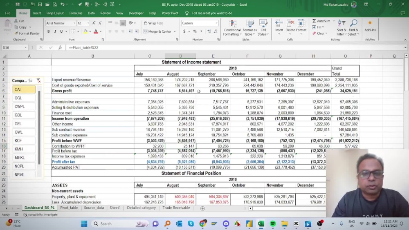Viewport: 409px width, 230px height.
Task: Select CGL in the Company slicer
Action: 24,98
